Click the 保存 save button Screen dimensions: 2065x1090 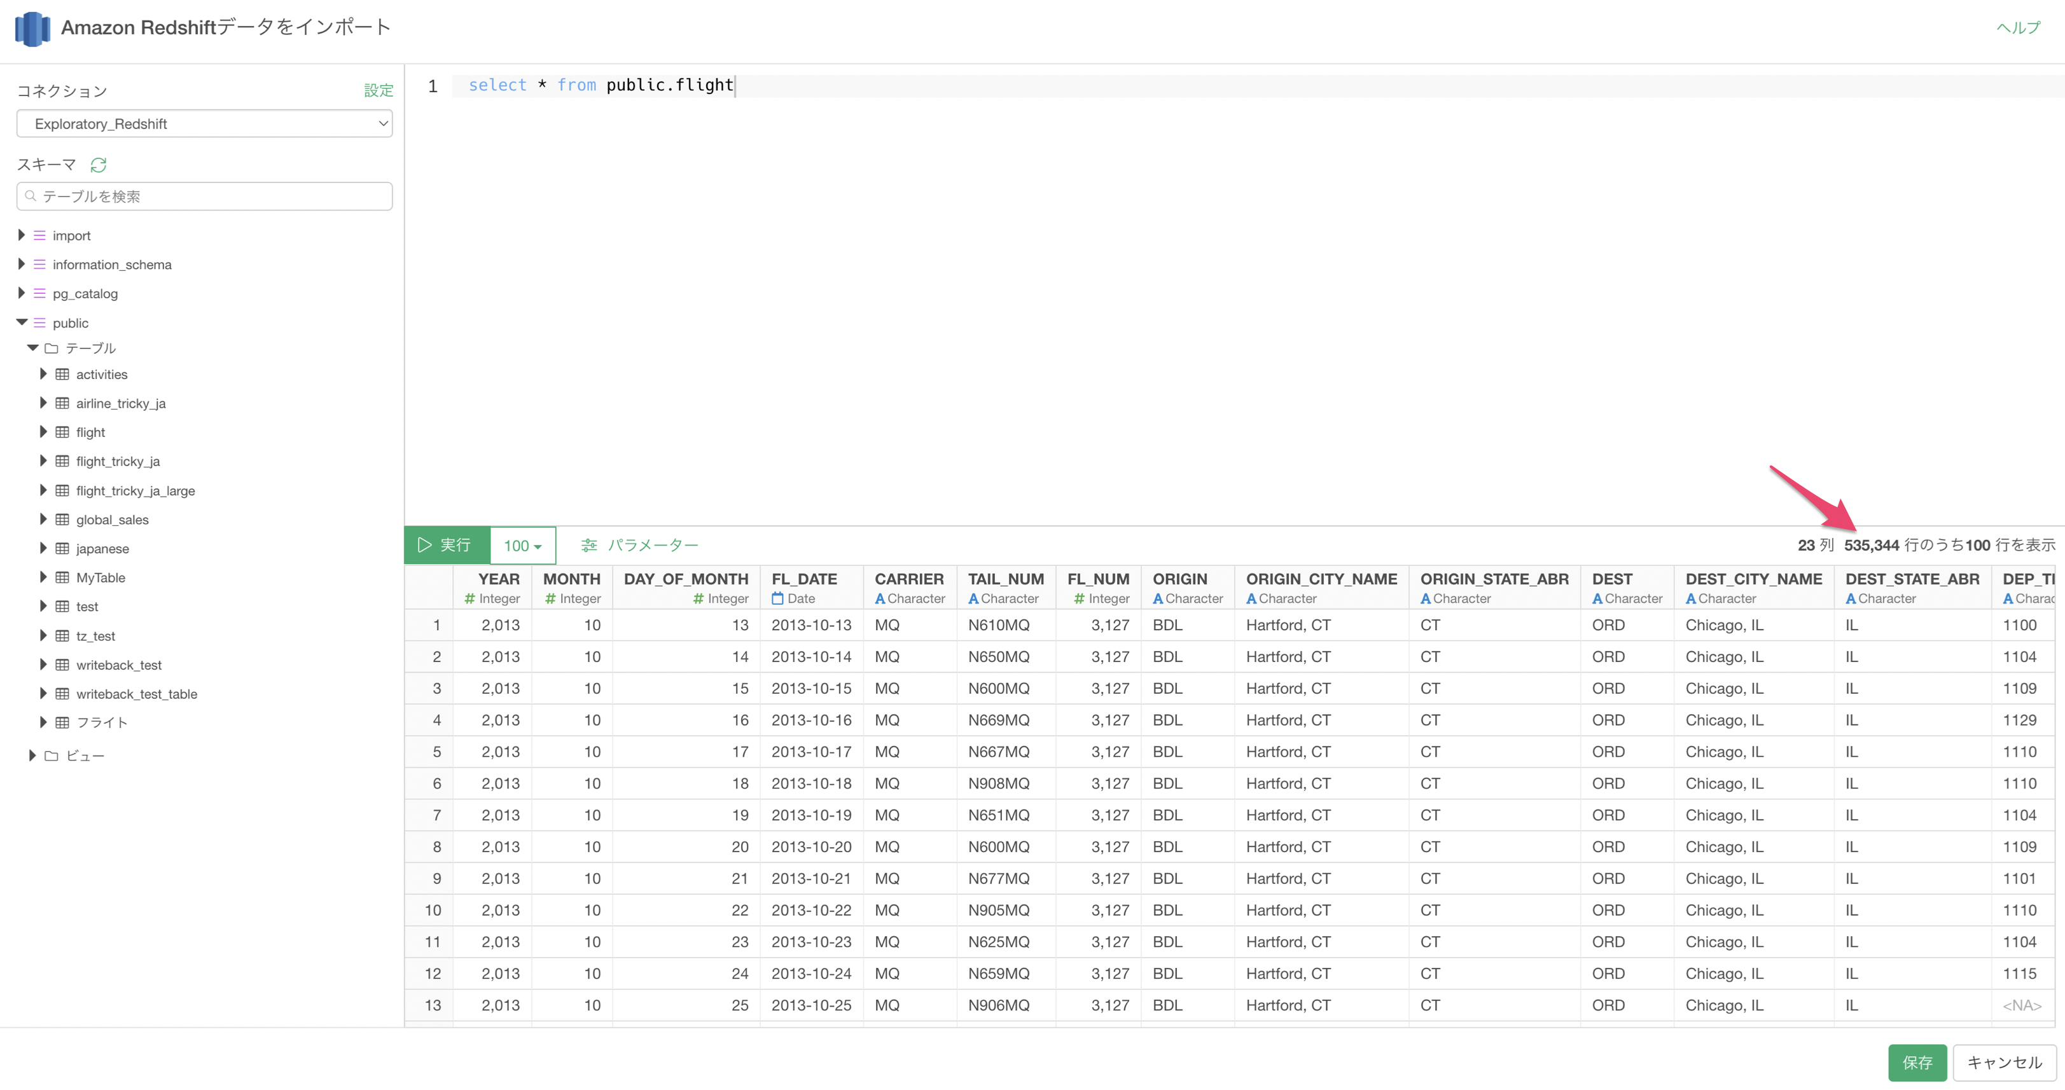tap(1917, 1062)
